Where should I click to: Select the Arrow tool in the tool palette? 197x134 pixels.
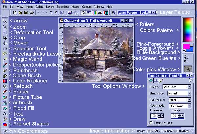pos(5,21)
